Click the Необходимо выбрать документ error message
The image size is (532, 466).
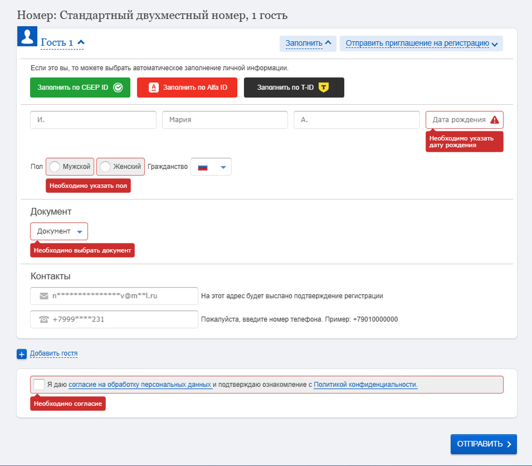pos(82,250)
